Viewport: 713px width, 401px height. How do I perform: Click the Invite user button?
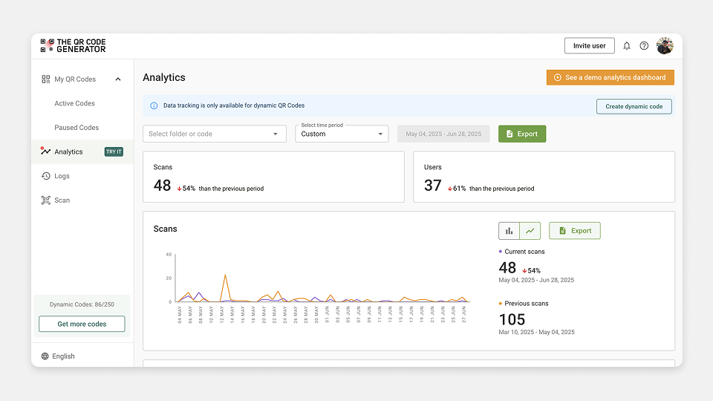pos(589,46)
